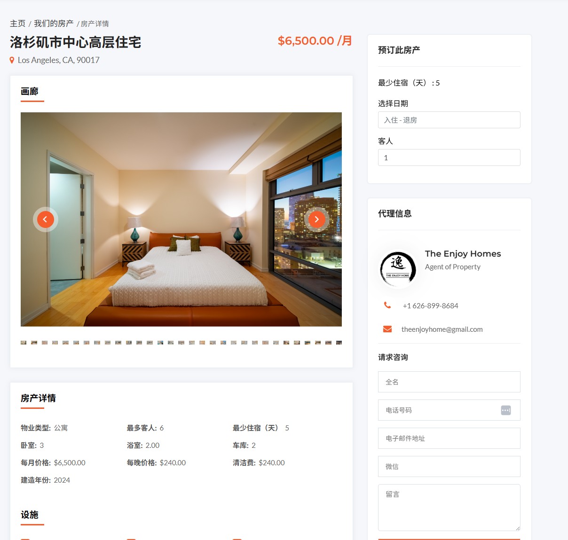Image resolution: width=568 pixels, height=540 pixels.
Task: Go to 主页 breadcrumb link
Action: click(17, 23)
